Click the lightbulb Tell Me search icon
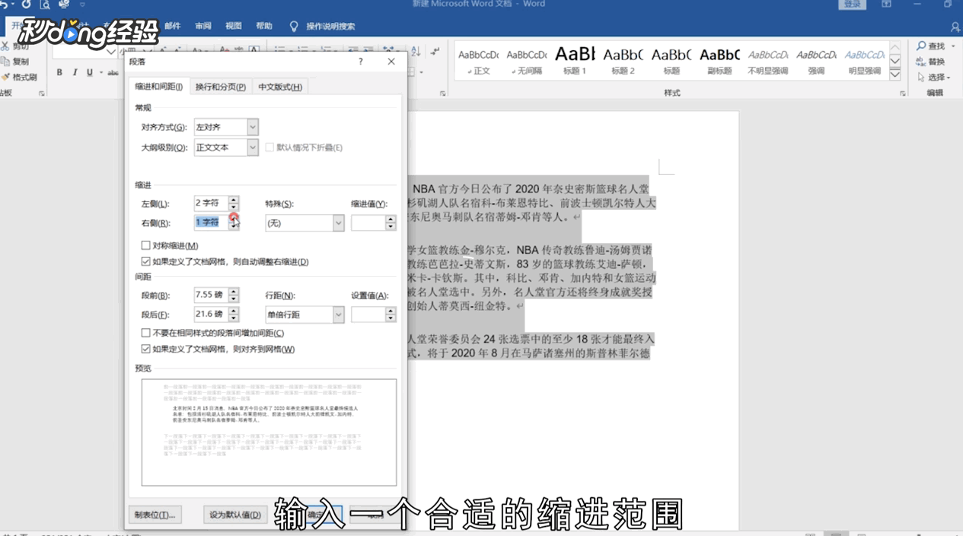The height and width of the screenshot is (536, 963). pyautogui.click(x=294, y=27)
